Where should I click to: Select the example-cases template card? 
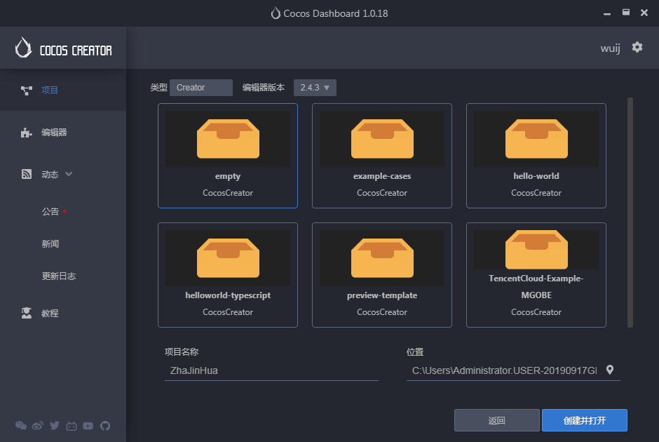click(382, 156)
